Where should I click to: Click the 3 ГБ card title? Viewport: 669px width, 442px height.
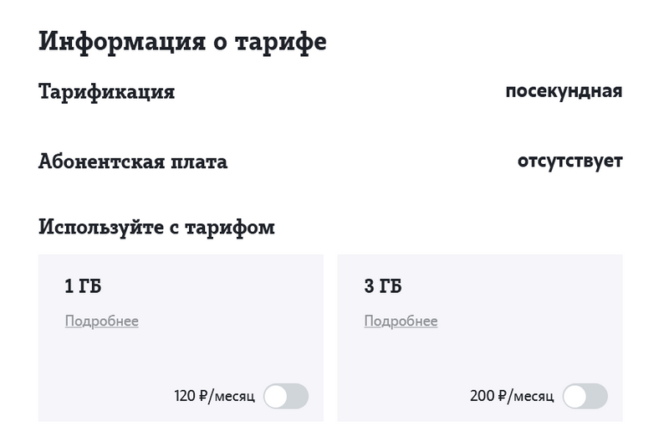tap(383, 287)
